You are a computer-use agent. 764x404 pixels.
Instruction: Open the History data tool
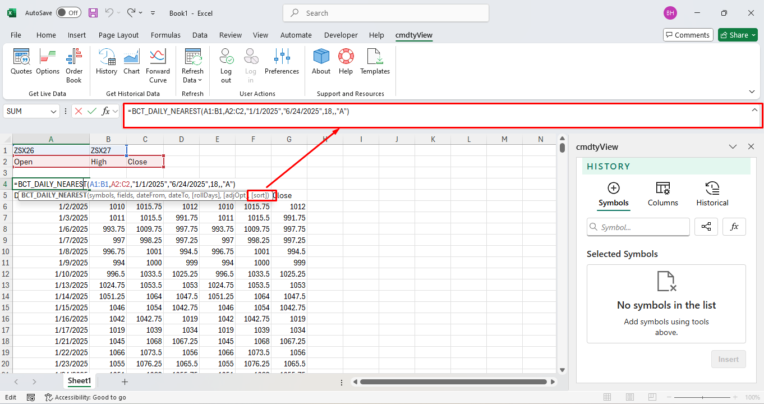pos(107,62)
